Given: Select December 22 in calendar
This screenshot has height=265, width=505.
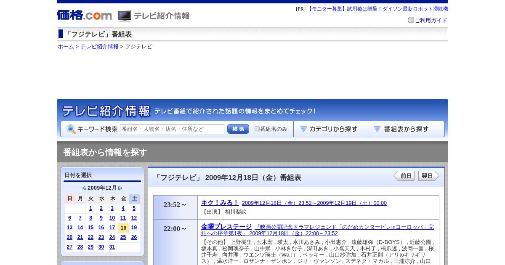Looking at the screenshot, I should tap(90, 237).
